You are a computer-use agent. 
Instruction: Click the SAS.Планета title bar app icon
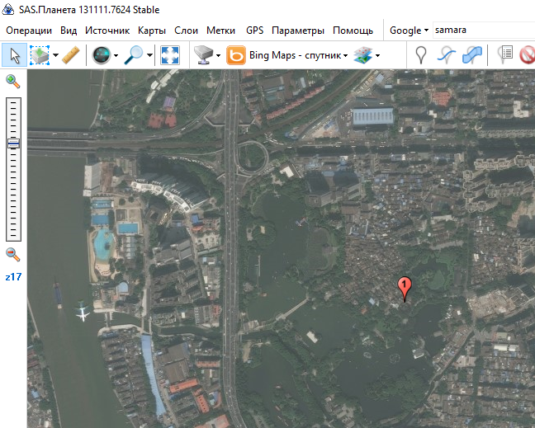[x=8, y=9]
